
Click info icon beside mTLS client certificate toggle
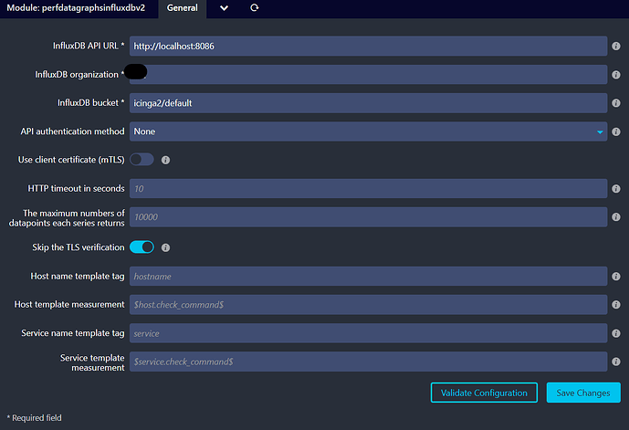coord(165,160)
